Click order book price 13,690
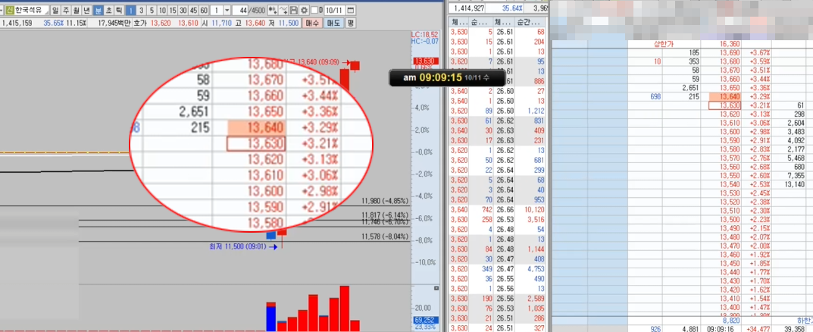Image resolution: width=813 pixels, height=332 pixels. 730,53
